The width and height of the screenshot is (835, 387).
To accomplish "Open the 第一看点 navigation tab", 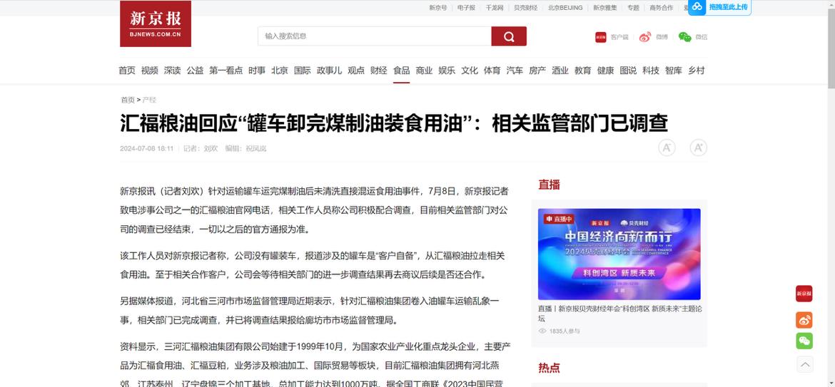I will click(x=226, y=70).
